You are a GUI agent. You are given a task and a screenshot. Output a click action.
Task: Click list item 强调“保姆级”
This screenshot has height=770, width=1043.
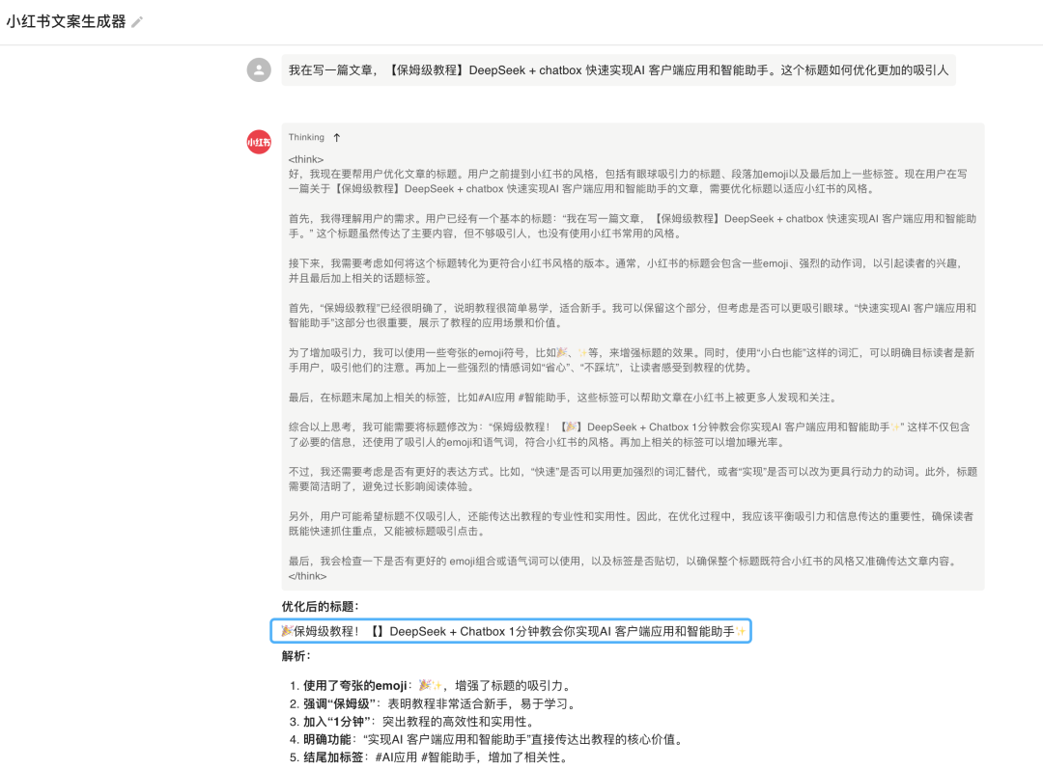coord(433,703)
